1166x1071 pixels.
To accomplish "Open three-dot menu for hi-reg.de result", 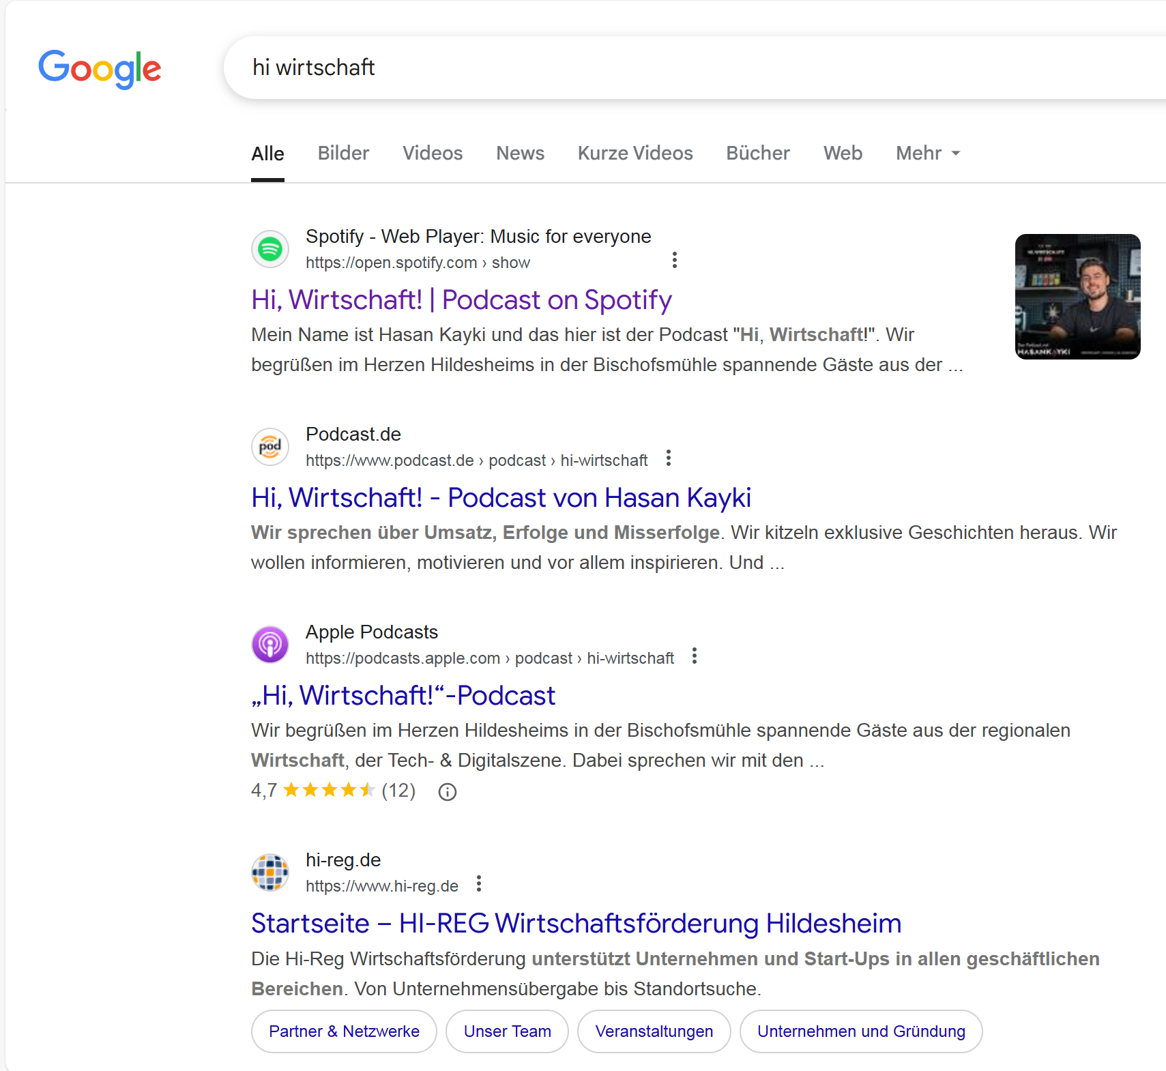I will (x=479, y=884).
